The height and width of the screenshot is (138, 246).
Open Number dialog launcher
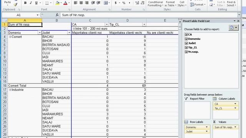(x=143, y=10)
